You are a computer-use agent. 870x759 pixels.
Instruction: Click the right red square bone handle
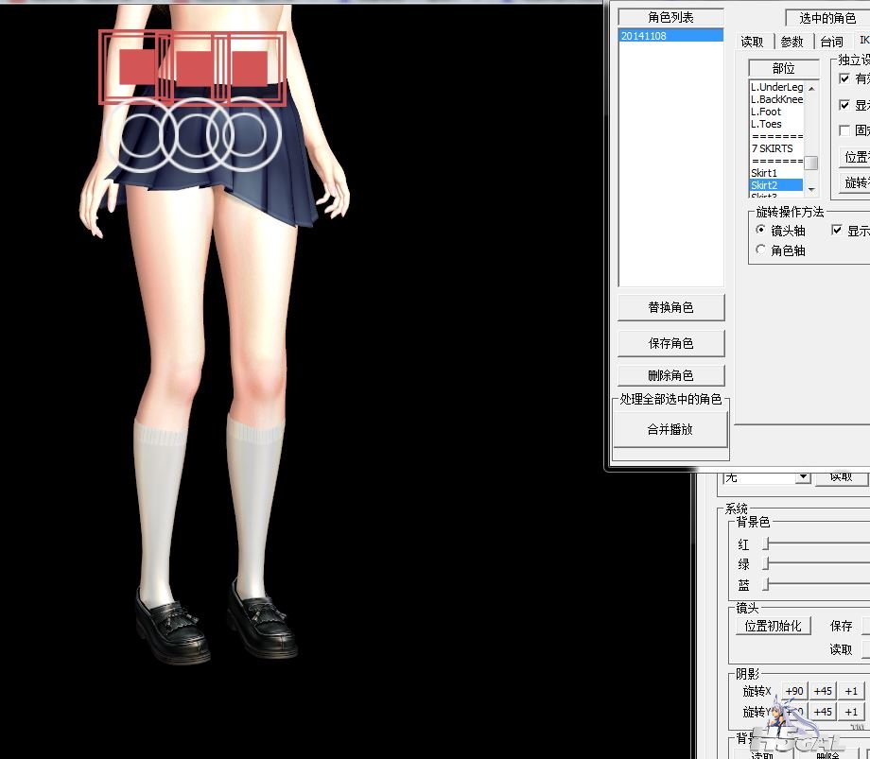[x=251, y=67]
